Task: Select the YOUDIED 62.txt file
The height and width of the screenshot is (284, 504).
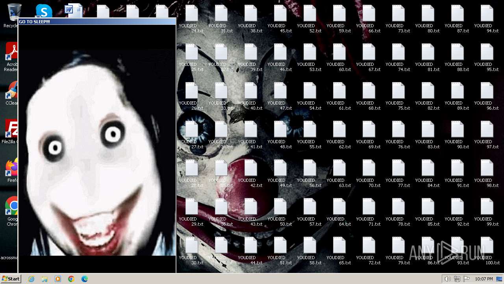Action: coord(339,135)
